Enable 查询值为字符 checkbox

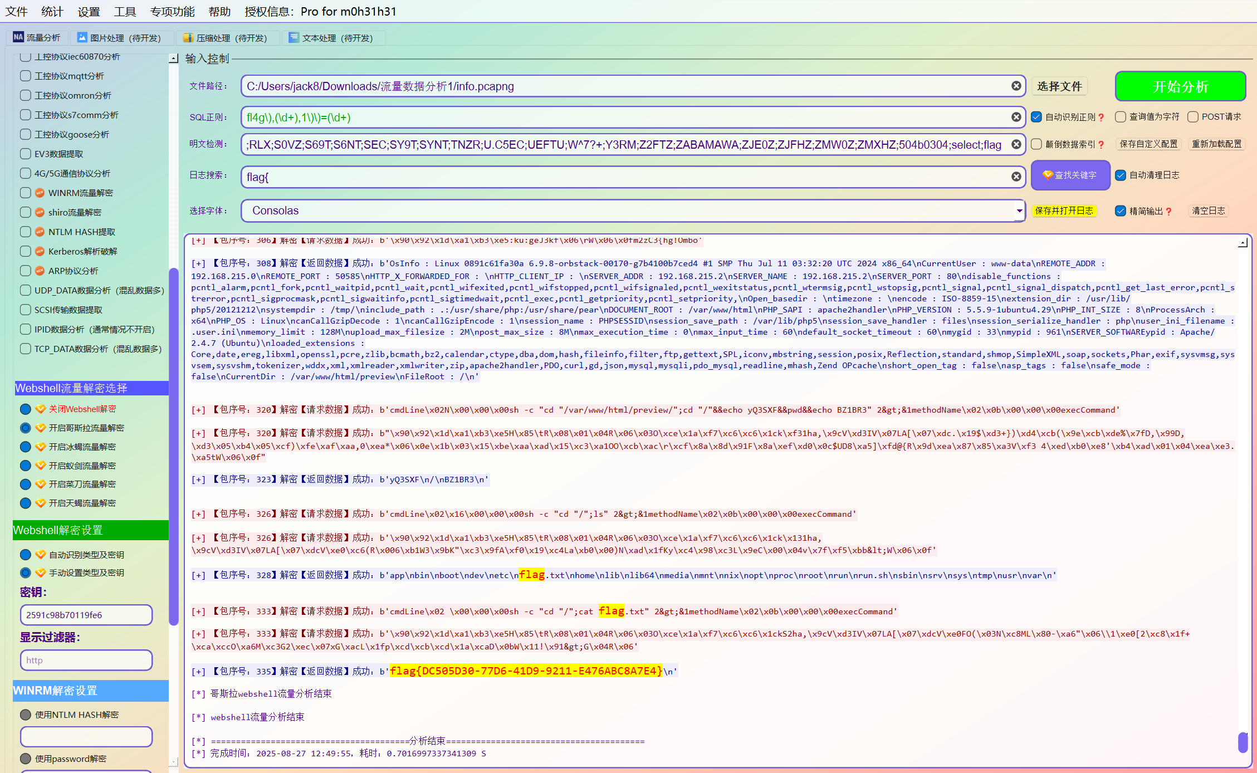pyautogui.click(x=1121, y=117)
